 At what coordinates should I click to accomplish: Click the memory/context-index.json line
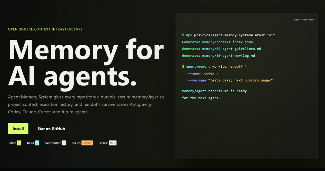[x=217, y=42]
